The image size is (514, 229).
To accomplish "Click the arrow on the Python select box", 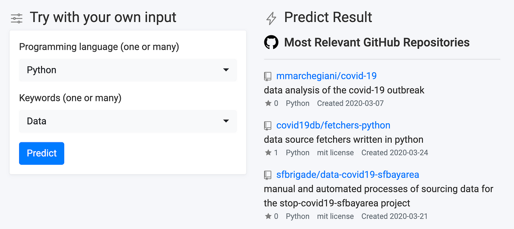I will click(226, 70).
